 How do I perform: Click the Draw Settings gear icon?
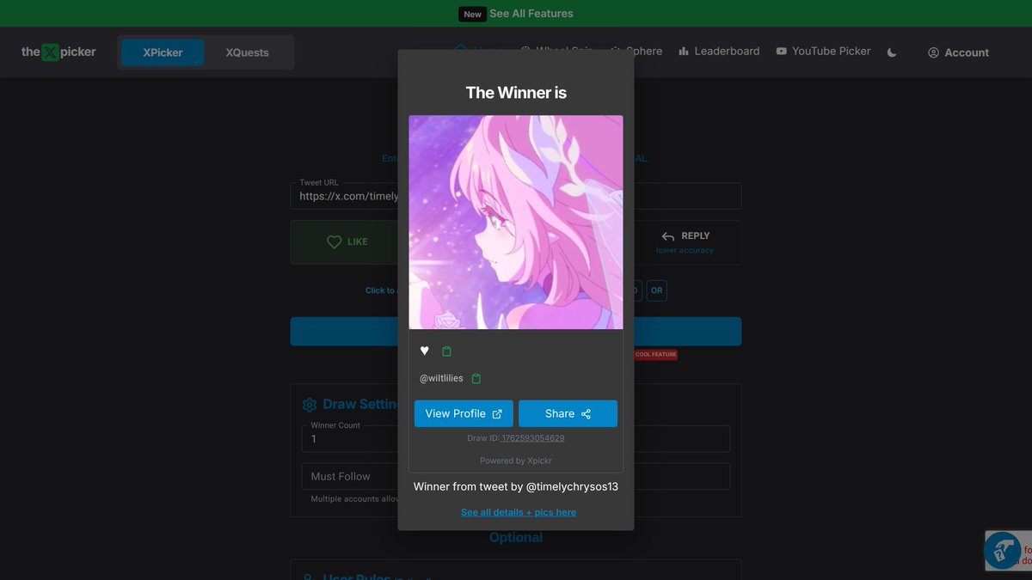click(x=310, y=405)
